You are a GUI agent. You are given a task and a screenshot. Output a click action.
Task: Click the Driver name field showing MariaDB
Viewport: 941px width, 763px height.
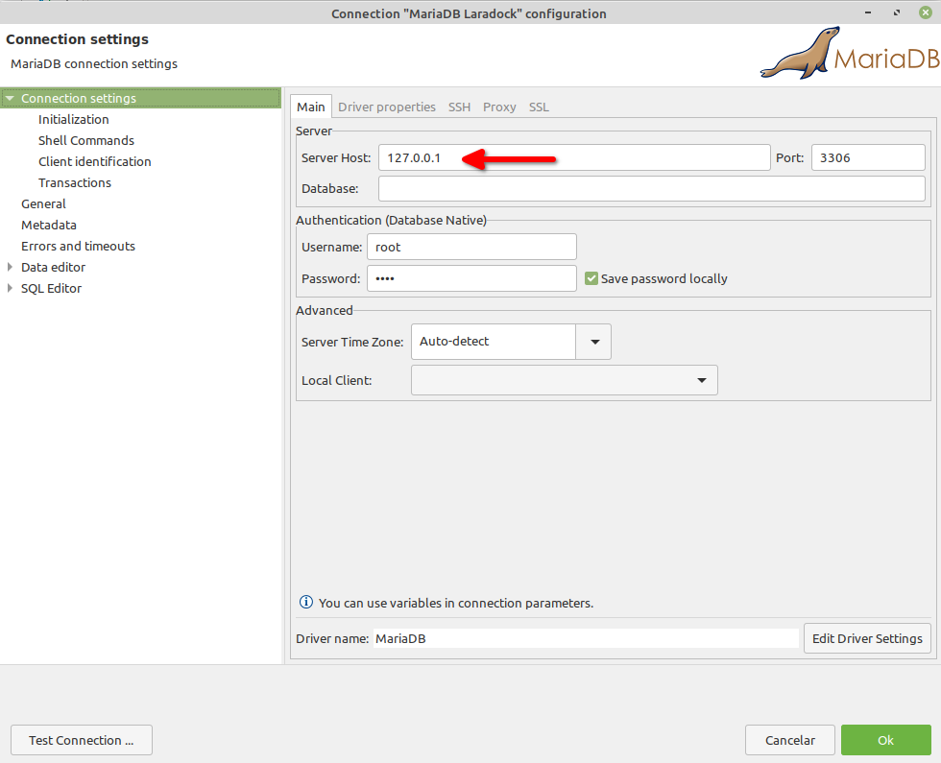(586, 638)
